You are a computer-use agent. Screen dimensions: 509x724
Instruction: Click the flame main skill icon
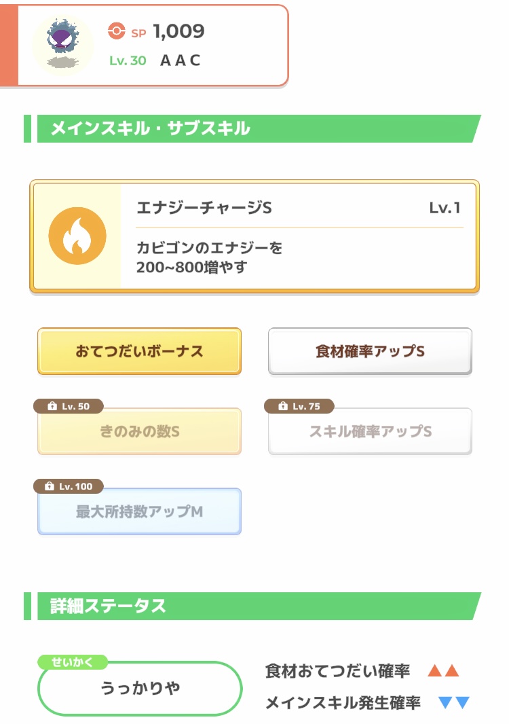pyautogui.click(x=77, y=236)
